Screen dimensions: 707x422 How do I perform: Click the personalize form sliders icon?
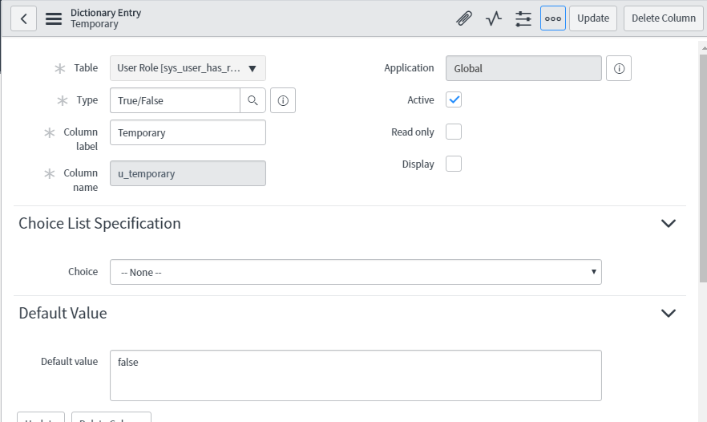[523, 18]
